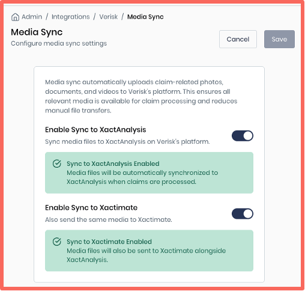The height and width of the screenshot is (291, 305).
Task: Disable Sync to XactAnalysis toggle
Action: pos(243,136)
